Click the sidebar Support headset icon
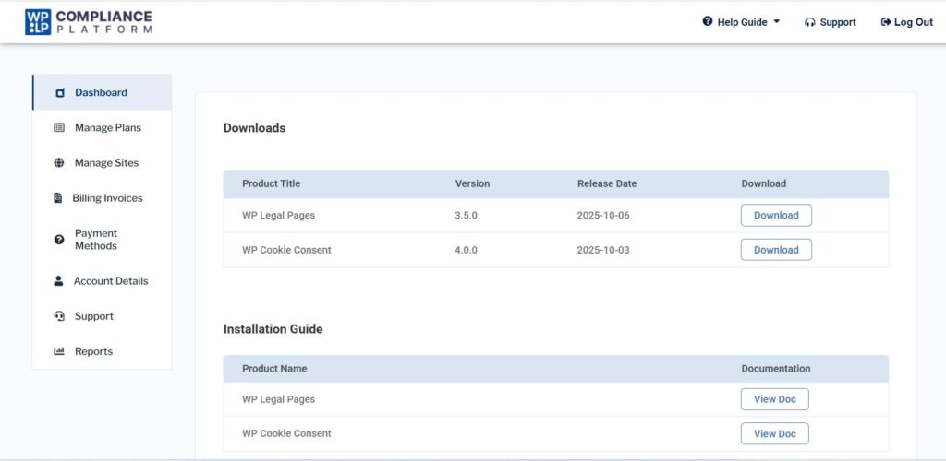This screenshot has height=461, width=946. coord(59,316)
